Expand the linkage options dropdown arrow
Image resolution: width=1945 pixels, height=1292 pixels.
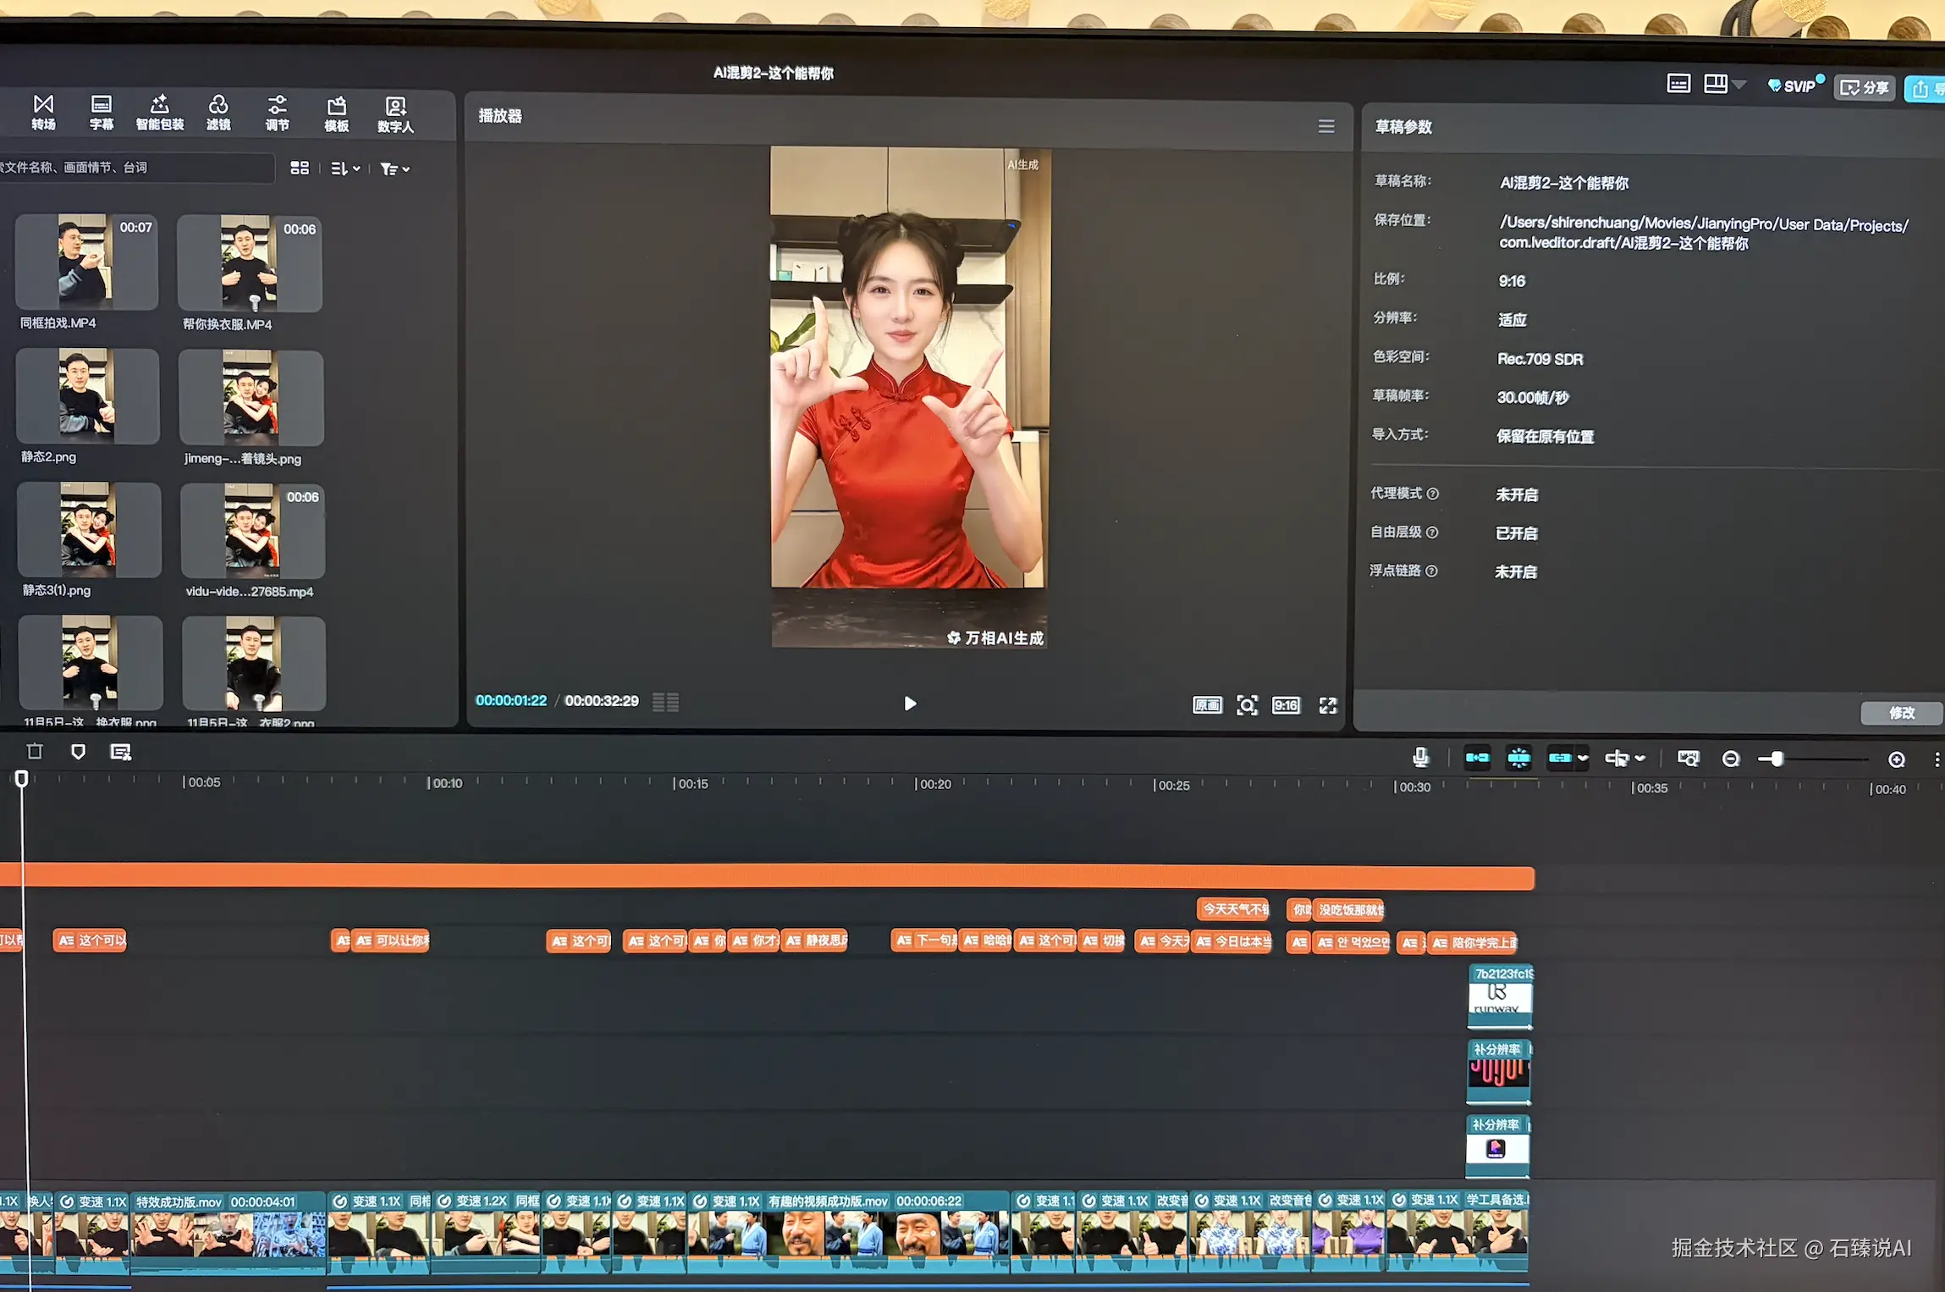[x=1583, y=758]
